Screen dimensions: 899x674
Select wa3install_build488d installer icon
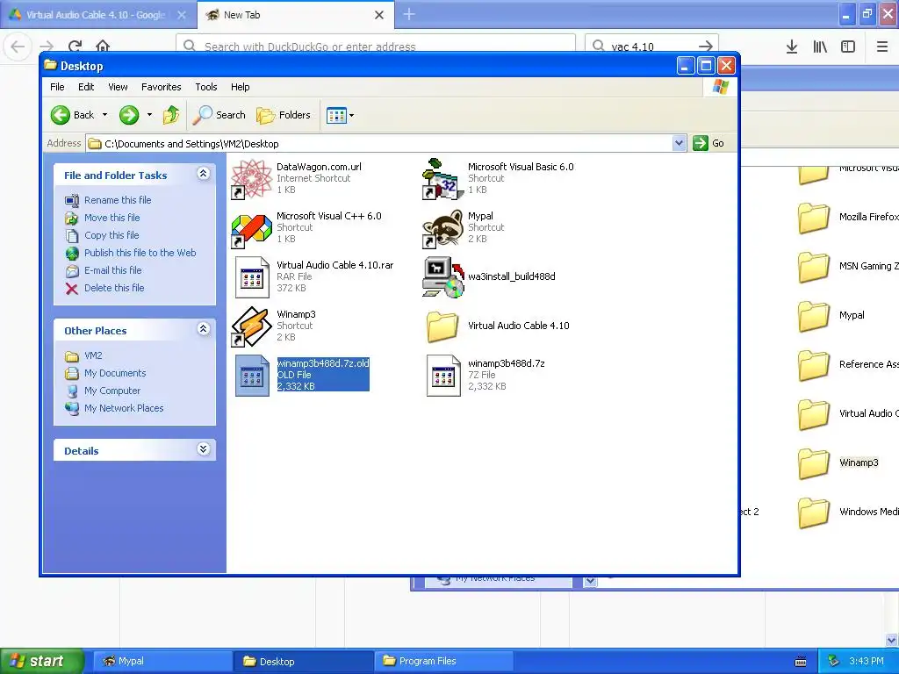coord(442,277)
